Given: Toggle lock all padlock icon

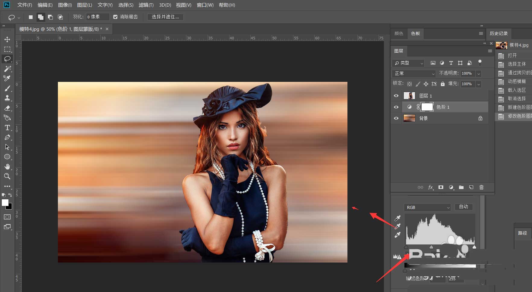Looking at the screenshot, I should pos(442,84).
